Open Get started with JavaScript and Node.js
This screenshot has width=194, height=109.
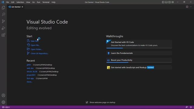[x=139, y=68]
